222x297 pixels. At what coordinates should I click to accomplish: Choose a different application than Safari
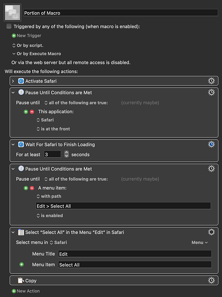pyautogui.click(x=45, y=120)
